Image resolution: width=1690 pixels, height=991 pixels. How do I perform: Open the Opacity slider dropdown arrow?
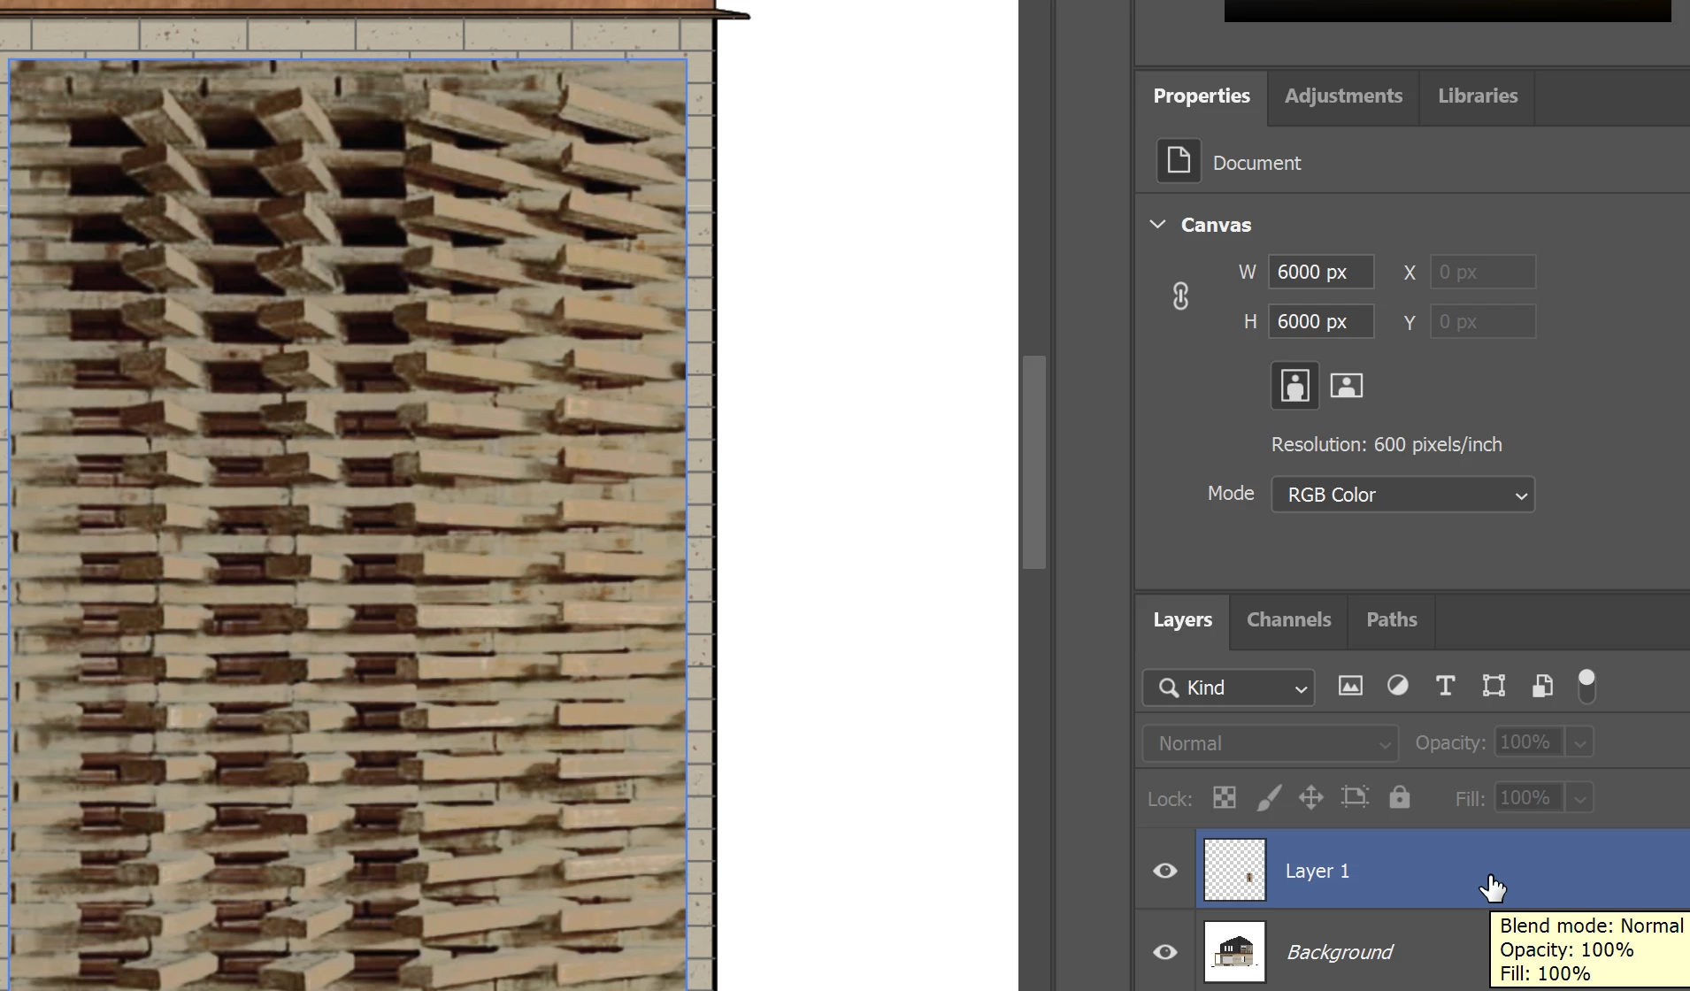click(x=1579, y=742)
